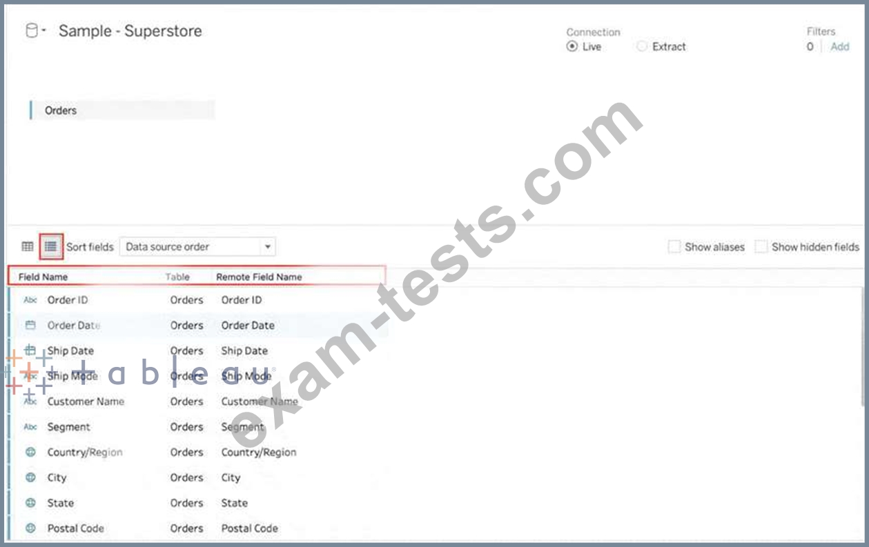The width and height of the screenshot is (869, 547).
Task: Click the Sample - Superstore data source title
Action: pos(130,31)
